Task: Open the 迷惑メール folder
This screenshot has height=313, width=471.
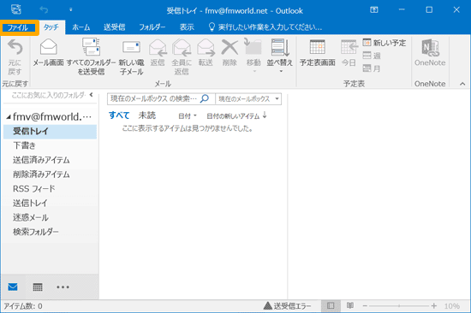Action: click(x=51, y=217)
